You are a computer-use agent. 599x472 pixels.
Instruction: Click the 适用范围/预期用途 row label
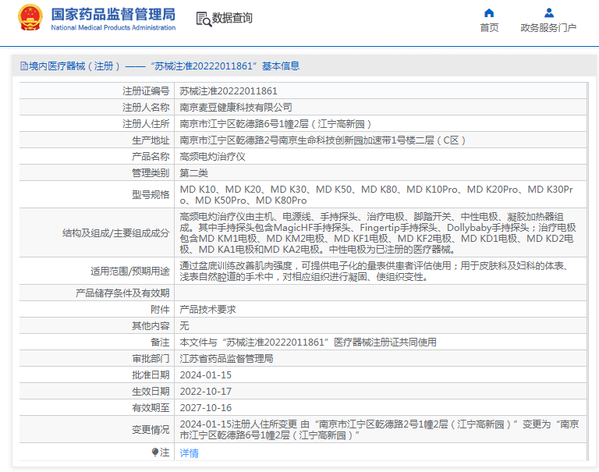point(130,271)
